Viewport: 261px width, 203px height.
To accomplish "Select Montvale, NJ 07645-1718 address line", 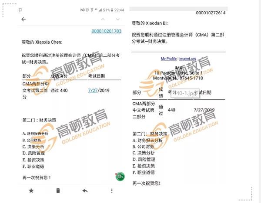I will click(x=178, y=78).
